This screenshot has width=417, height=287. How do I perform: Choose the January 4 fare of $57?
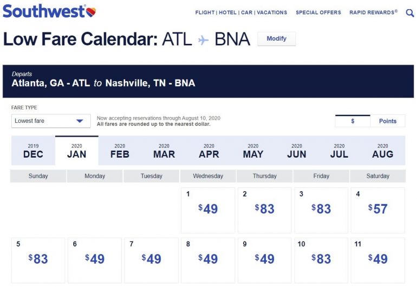[378, 210]
